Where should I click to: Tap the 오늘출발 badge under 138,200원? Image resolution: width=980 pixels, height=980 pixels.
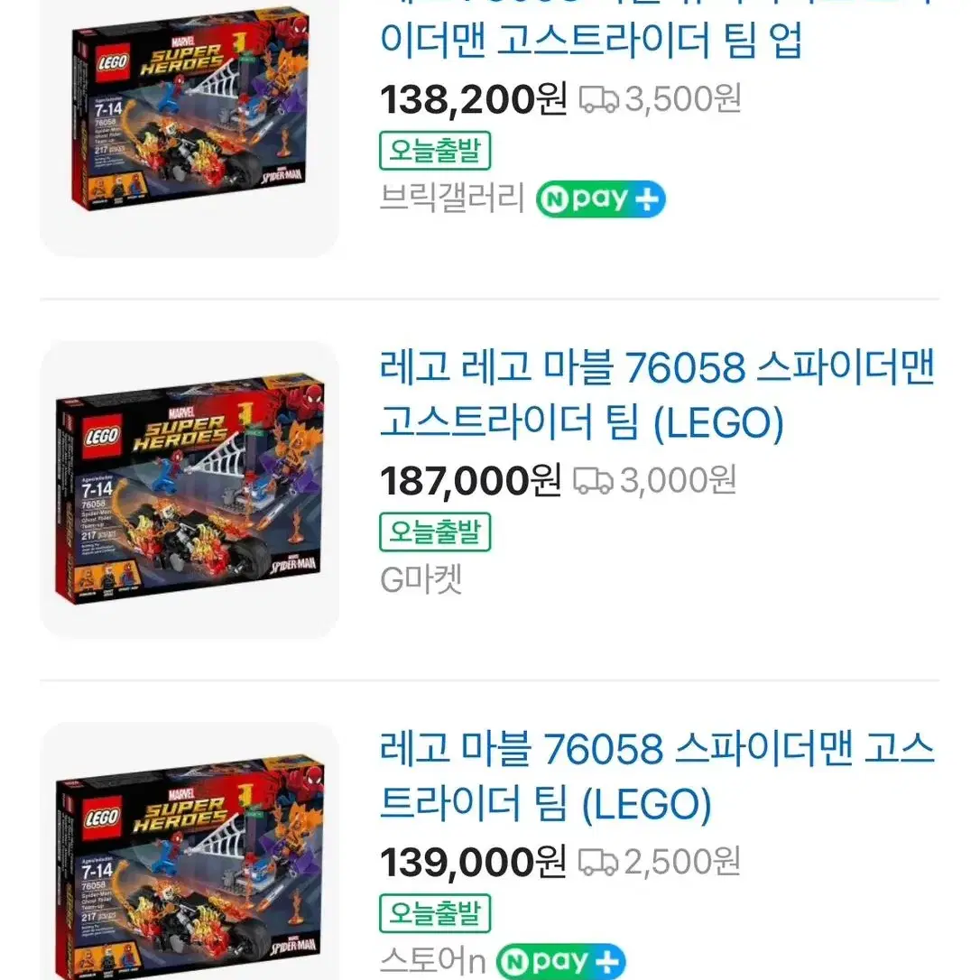(x=435, y=151)
